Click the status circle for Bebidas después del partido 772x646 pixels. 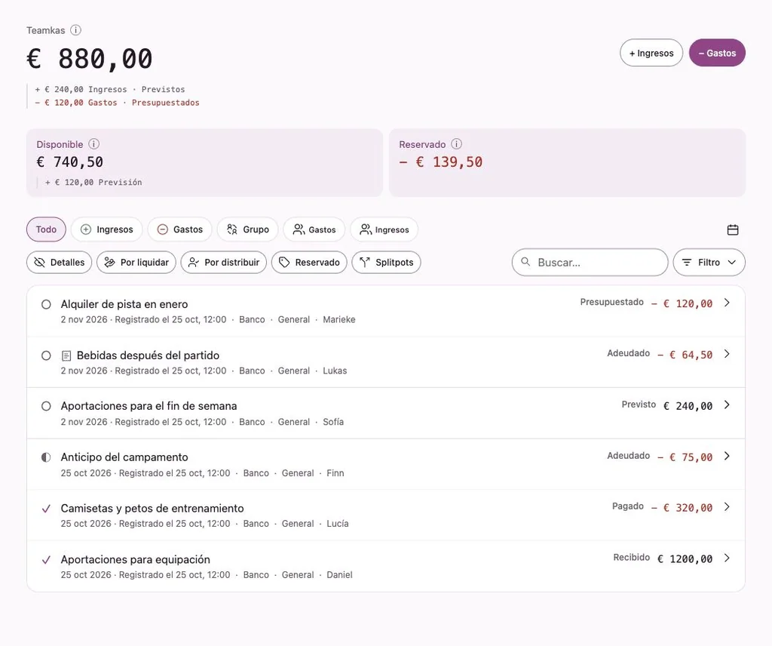[x=46, y=355]
